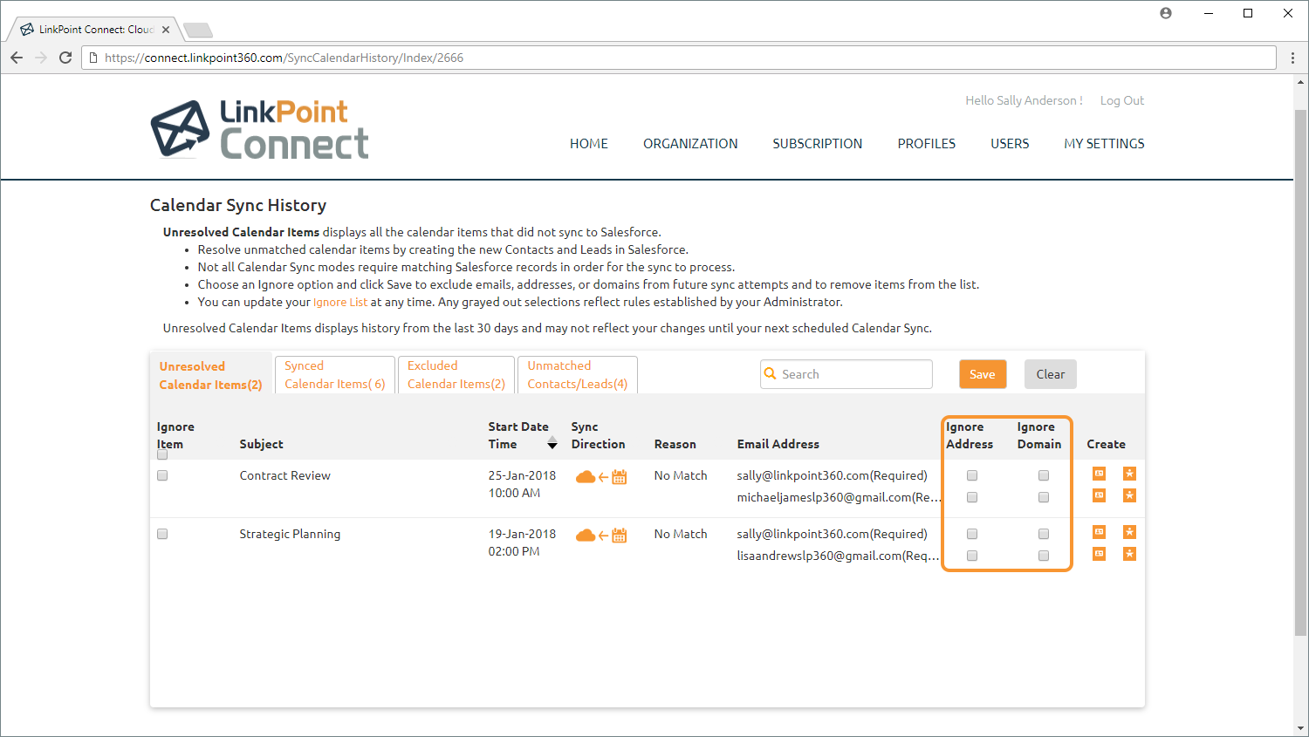The height and width of the screenshot is (737, 1309).
Task: Click the Subject column header
Action: coord(262,444)
